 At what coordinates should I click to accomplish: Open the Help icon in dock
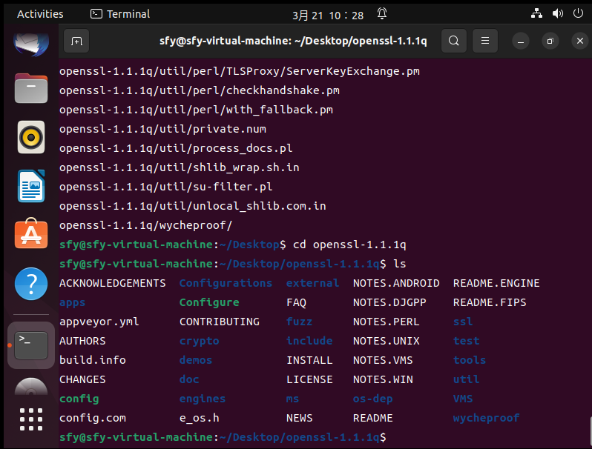point(31,284)
